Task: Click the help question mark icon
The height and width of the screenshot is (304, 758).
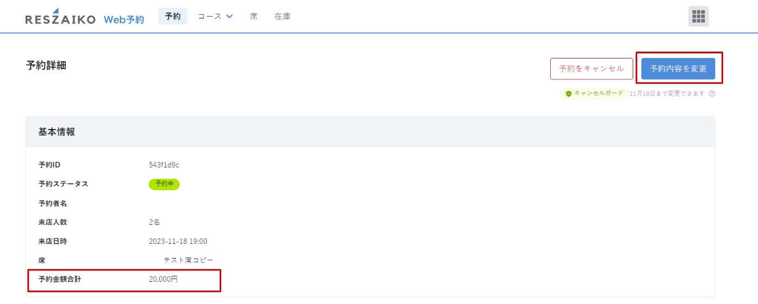Action: pyautogui.click(x=712, y=94)
